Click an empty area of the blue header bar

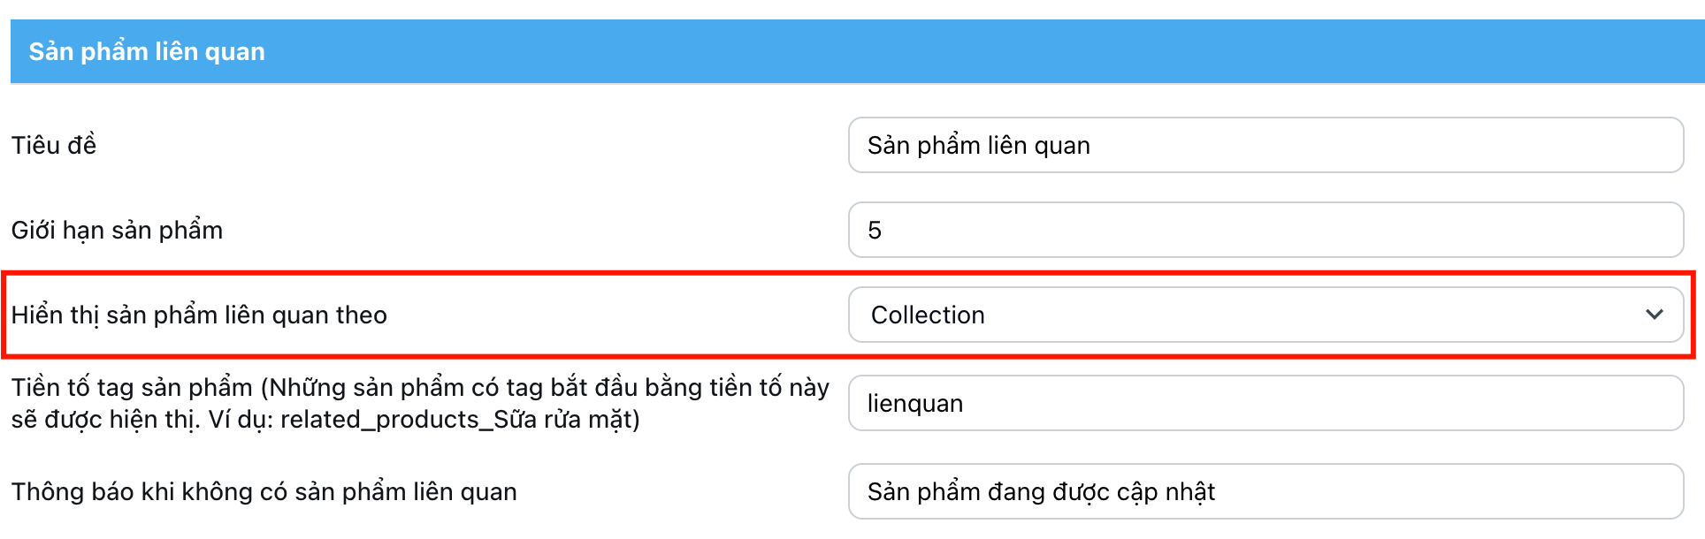[x=973, y=51]
